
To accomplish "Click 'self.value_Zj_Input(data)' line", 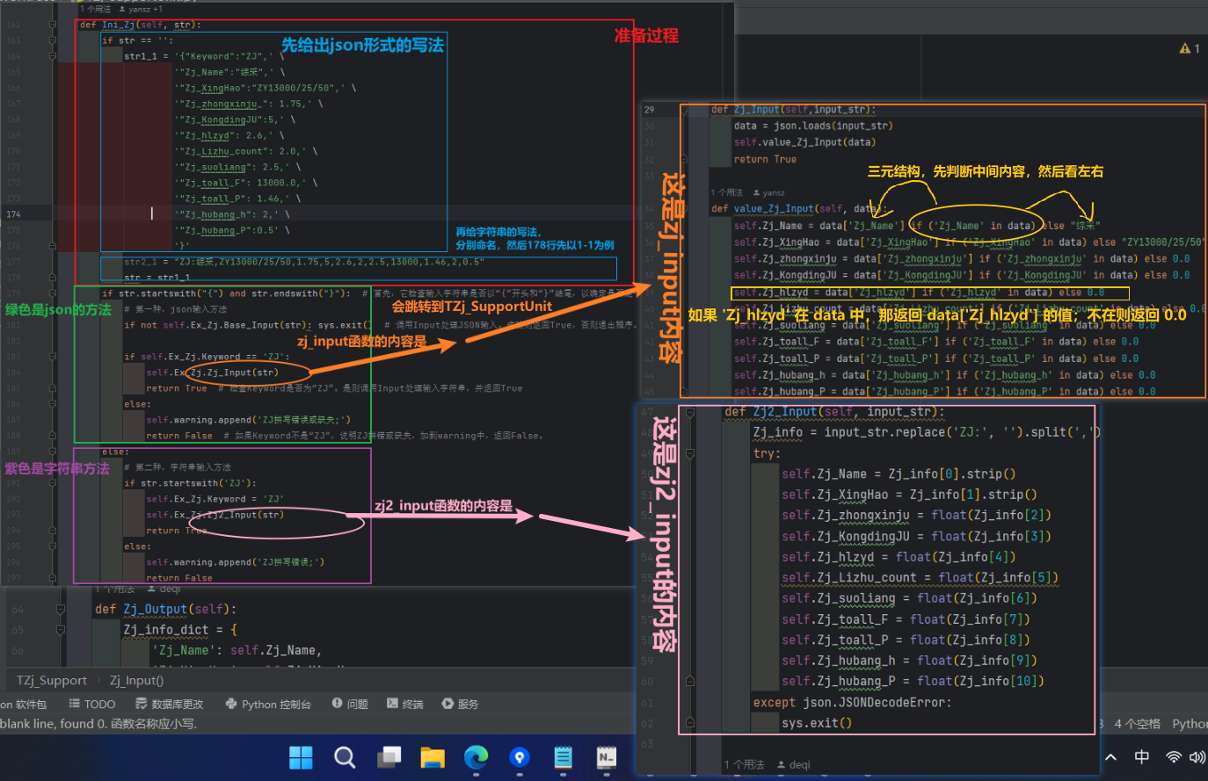I will 804,142.
